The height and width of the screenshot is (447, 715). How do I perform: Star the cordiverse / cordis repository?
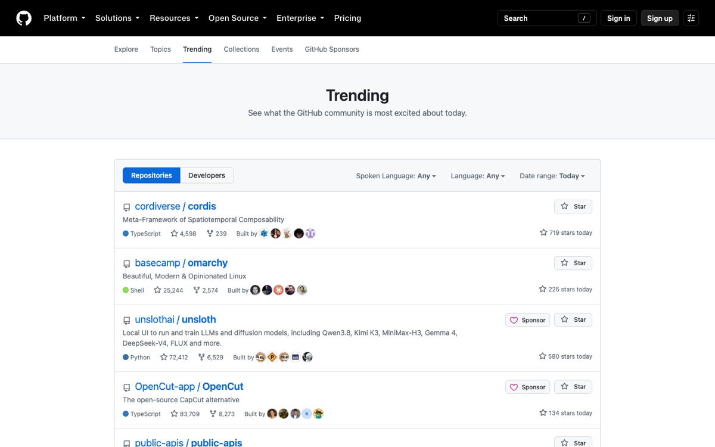573,206
